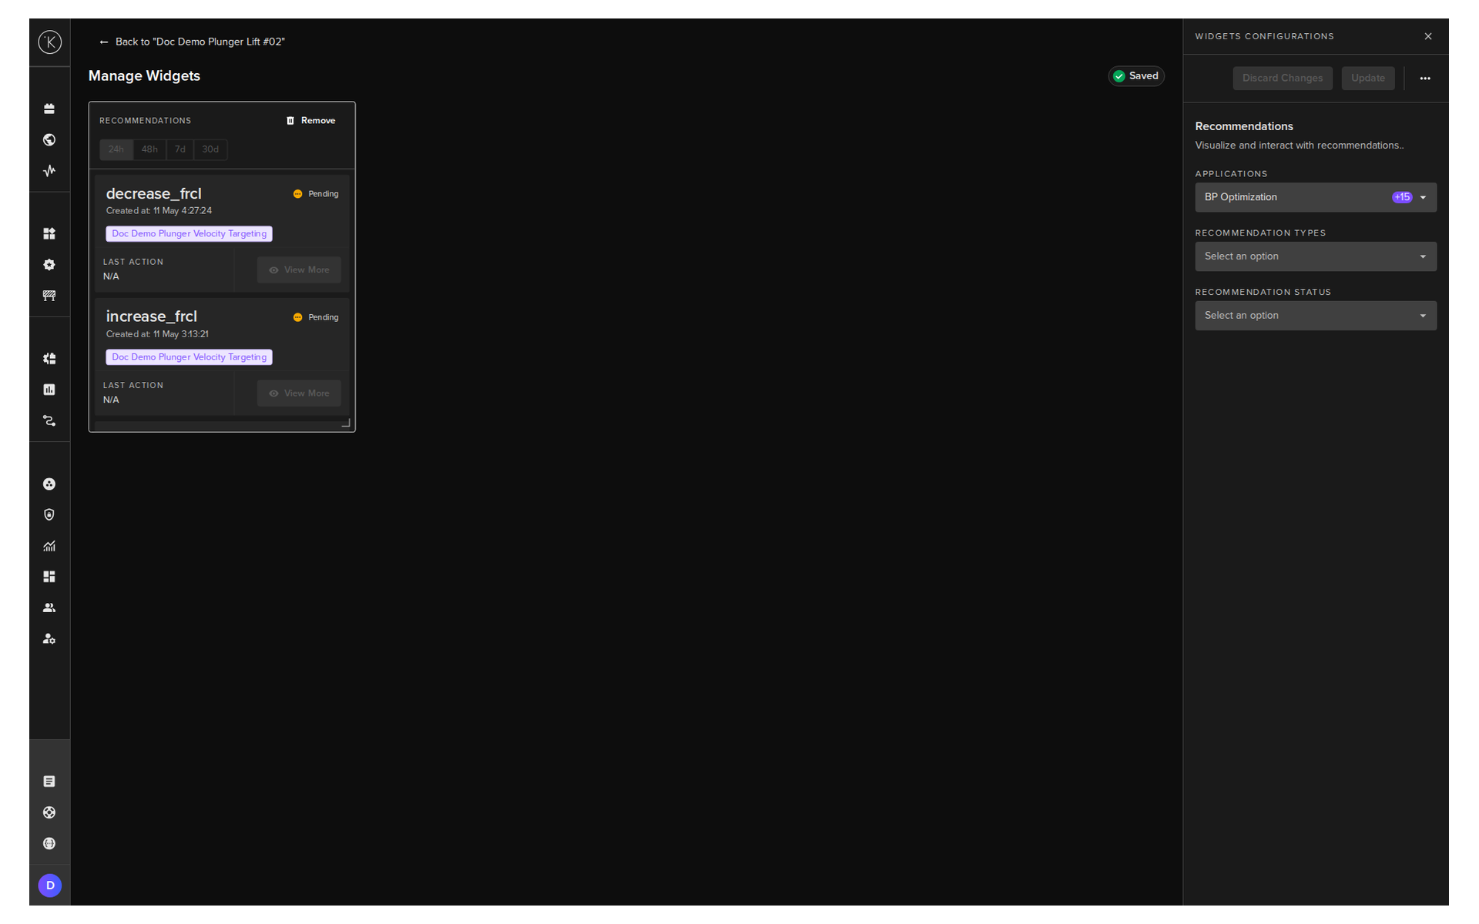Open the D user avatar
The image size is (1479, 924).
[50, 885]
